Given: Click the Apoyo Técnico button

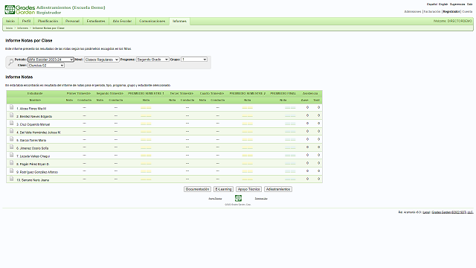Looking at the screenshot, I should [249, 189].
